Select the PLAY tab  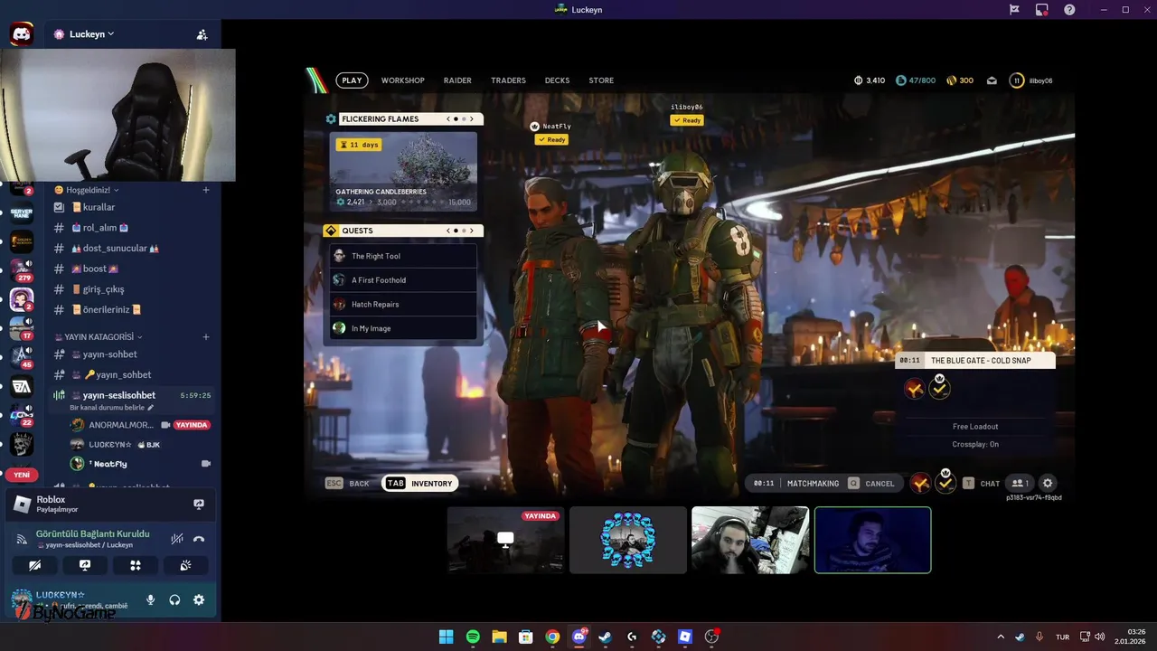tap(352, 80)
